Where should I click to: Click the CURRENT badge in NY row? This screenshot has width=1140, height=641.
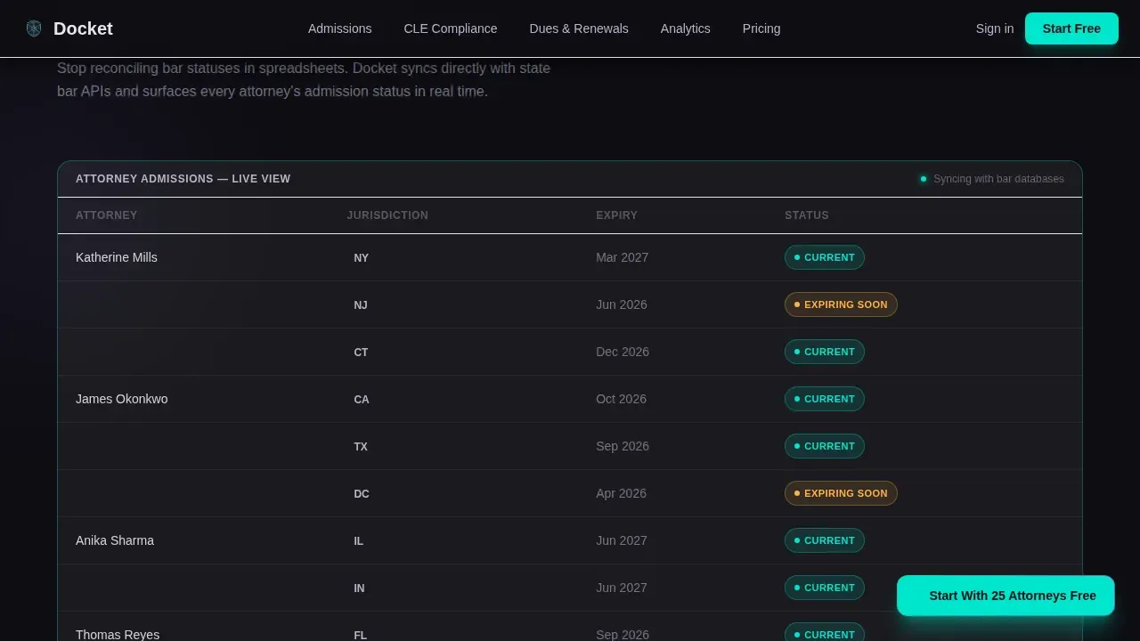(824, 257)
